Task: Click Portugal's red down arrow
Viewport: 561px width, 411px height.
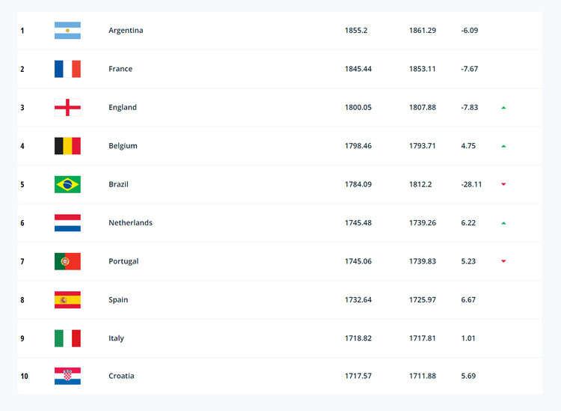Action: coord(503,261)
